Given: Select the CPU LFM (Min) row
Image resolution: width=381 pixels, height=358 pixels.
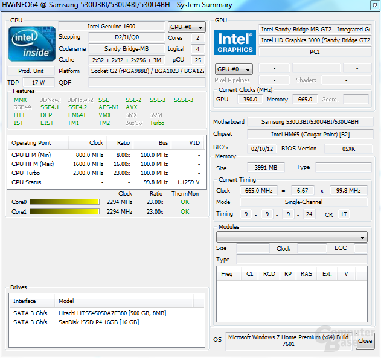Looking at the screenshot, I should pos(106,155).
